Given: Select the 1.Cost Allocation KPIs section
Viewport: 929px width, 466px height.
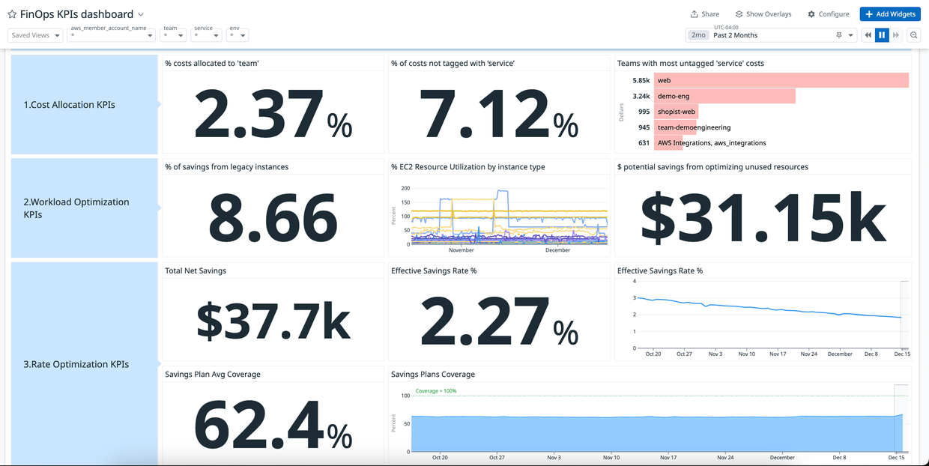Looking at the screenshot, I should 85,105.
